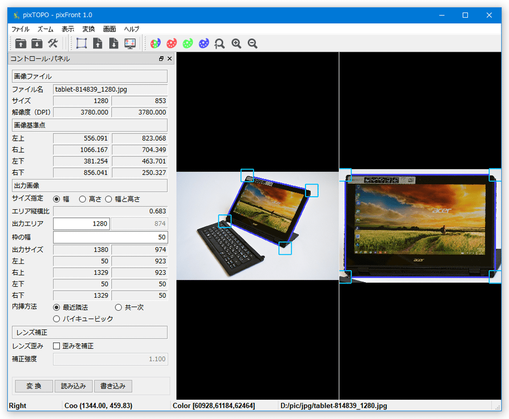Click the 枠の幅 input field
509x419 pixels.
pos(111,237)
